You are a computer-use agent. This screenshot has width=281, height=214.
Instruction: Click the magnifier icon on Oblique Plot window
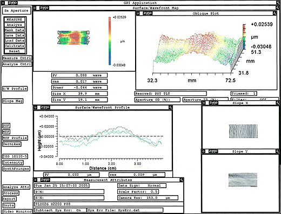click(x=274, y=13)
